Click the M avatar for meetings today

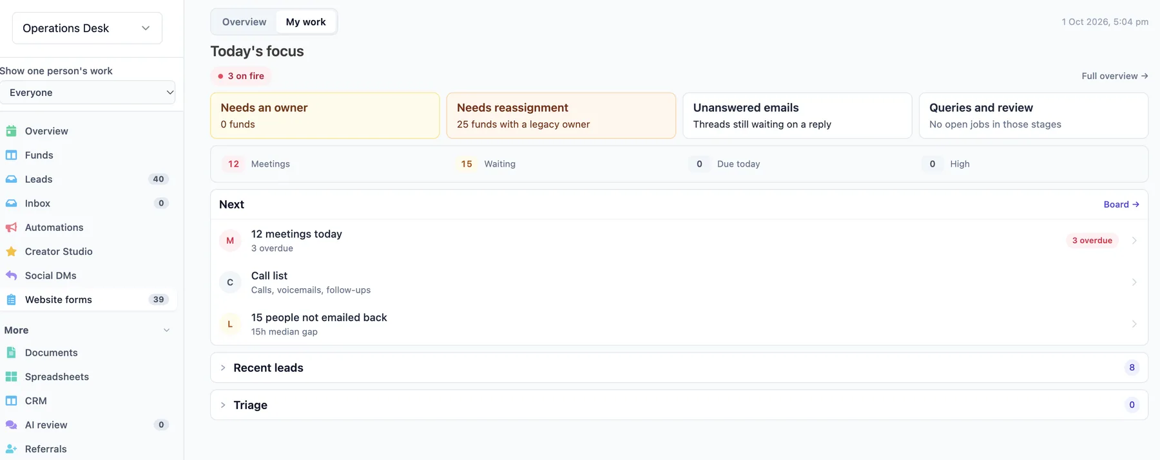pos(230,241)
